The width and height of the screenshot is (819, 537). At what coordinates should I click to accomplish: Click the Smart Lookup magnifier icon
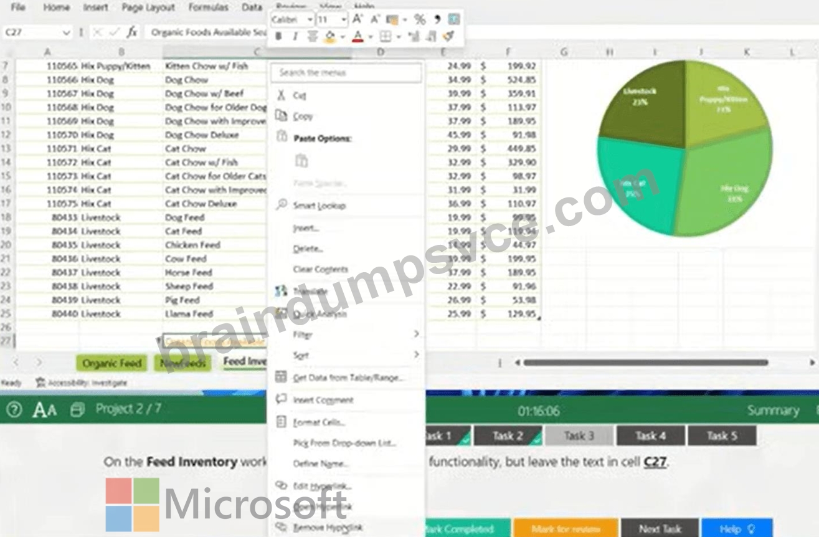(282, 205)
